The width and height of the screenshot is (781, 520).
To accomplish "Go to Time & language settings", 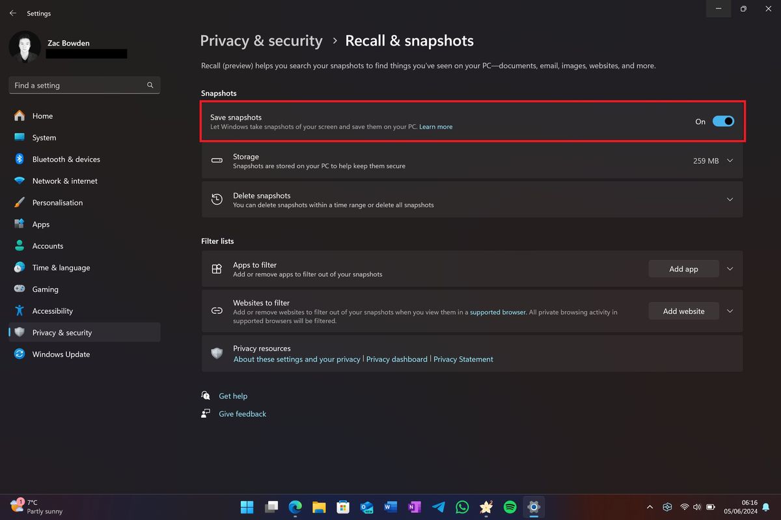I will point(85,267).
